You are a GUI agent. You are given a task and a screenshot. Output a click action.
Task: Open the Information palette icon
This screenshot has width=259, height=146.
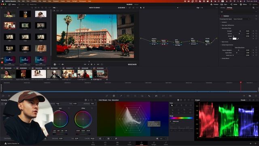coord(256,96)
